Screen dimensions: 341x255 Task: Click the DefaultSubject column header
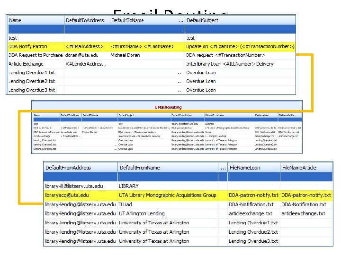[240, 20]
